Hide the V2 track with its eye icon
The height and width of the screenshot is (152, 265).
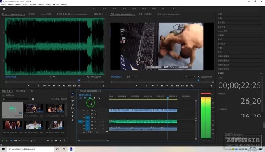click(95, 114)
